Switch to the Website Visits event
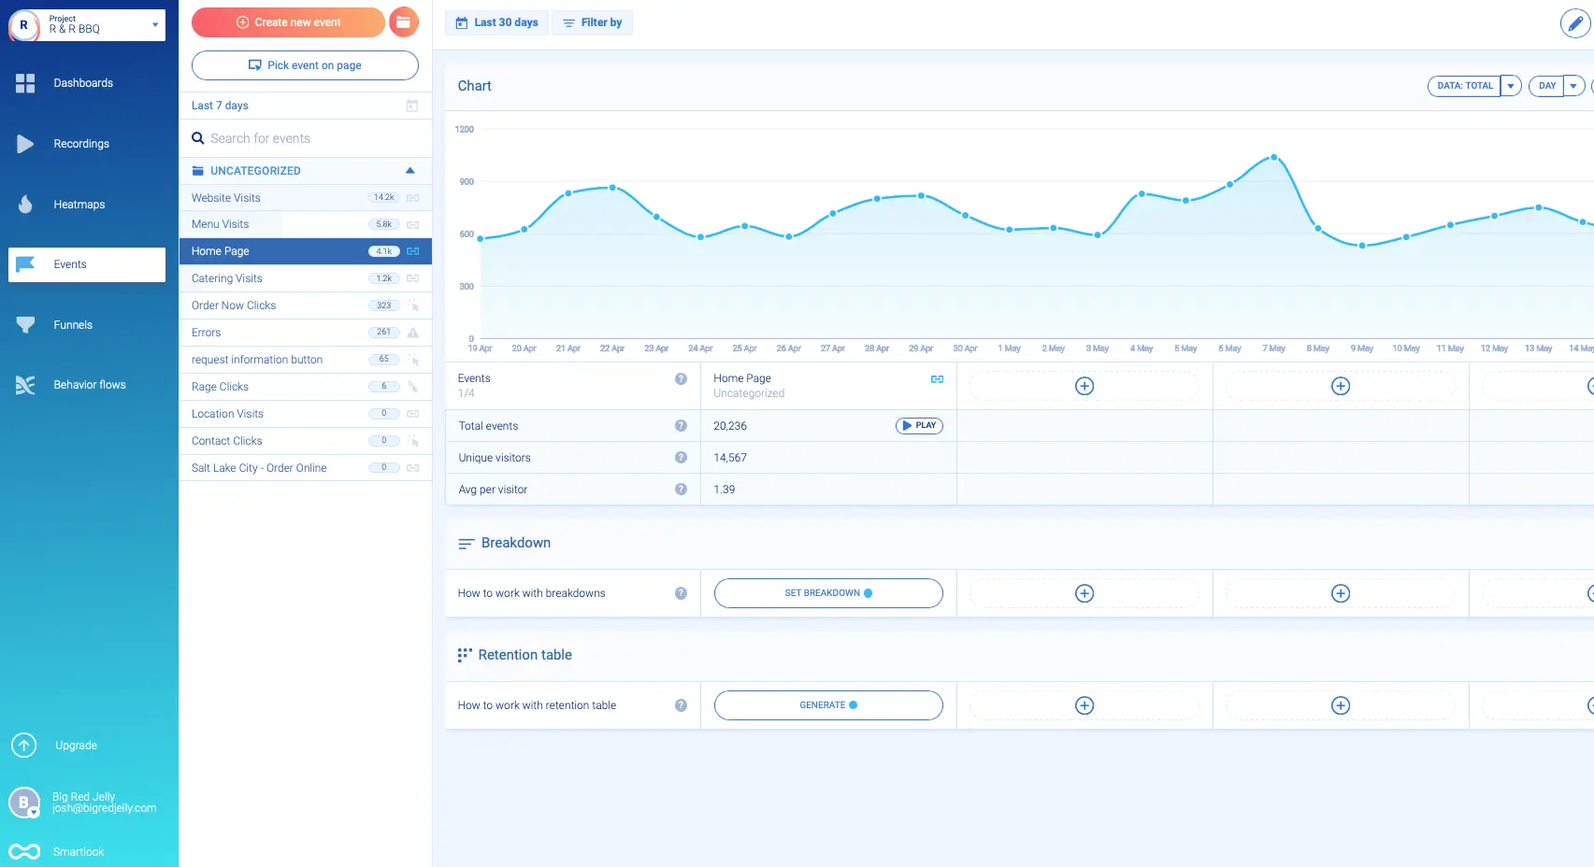Image resolution: width=1594 pixels, height=867 pixels. (225, 197)
